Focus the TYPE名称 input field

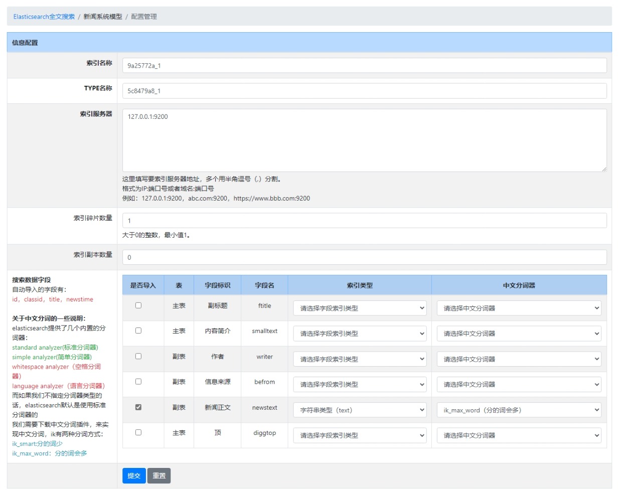pos(365,91)
